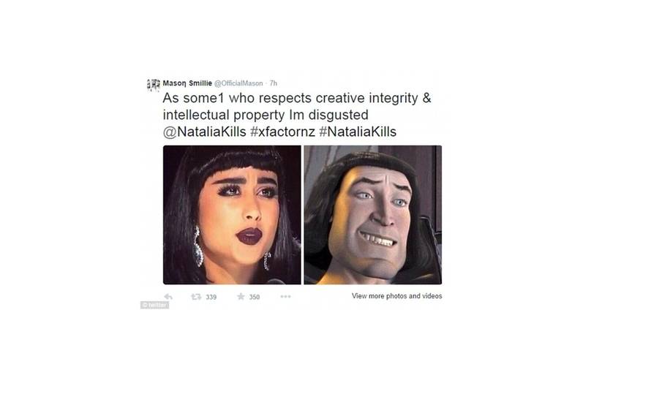Open the right animated character image
Viewport: 651px width, 394px height.
373,215
